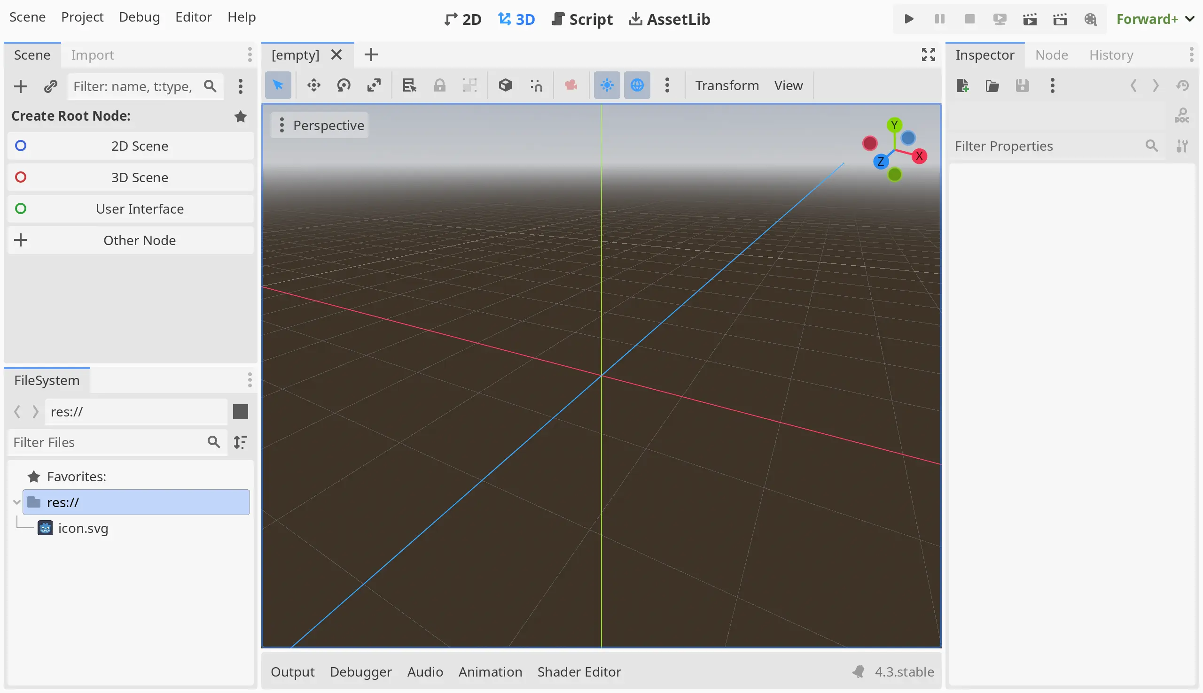Viewport: 1203px width, 693px height.
Task: Click the list selectable nodes icon
Action: pos(409,85)
